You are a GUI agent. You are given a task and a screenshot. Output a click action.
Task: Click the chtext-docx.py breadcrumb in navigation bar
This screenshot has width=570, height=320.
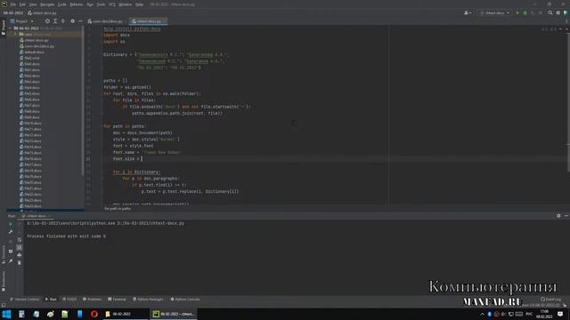coord(42,12)
